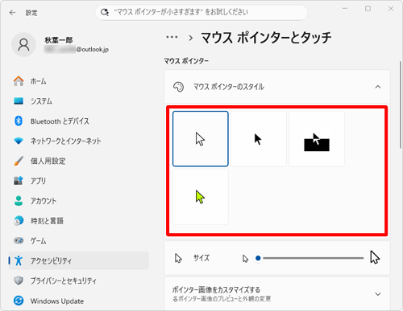Collapse the マウス ポインターのスタイル section

click(x=378, y=87)
